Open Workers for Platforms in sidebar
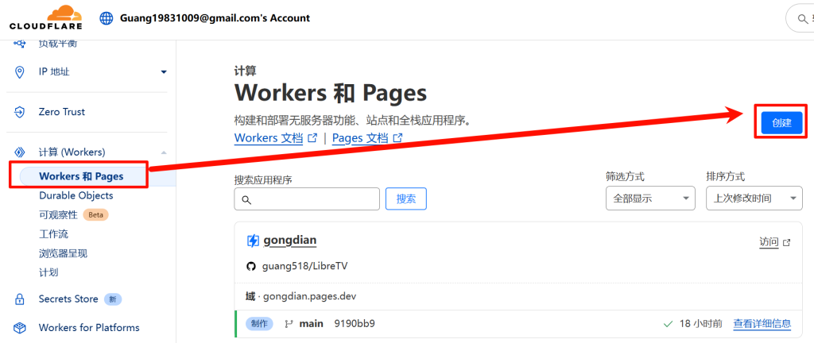Screen dimensions: 814x343 89,327
